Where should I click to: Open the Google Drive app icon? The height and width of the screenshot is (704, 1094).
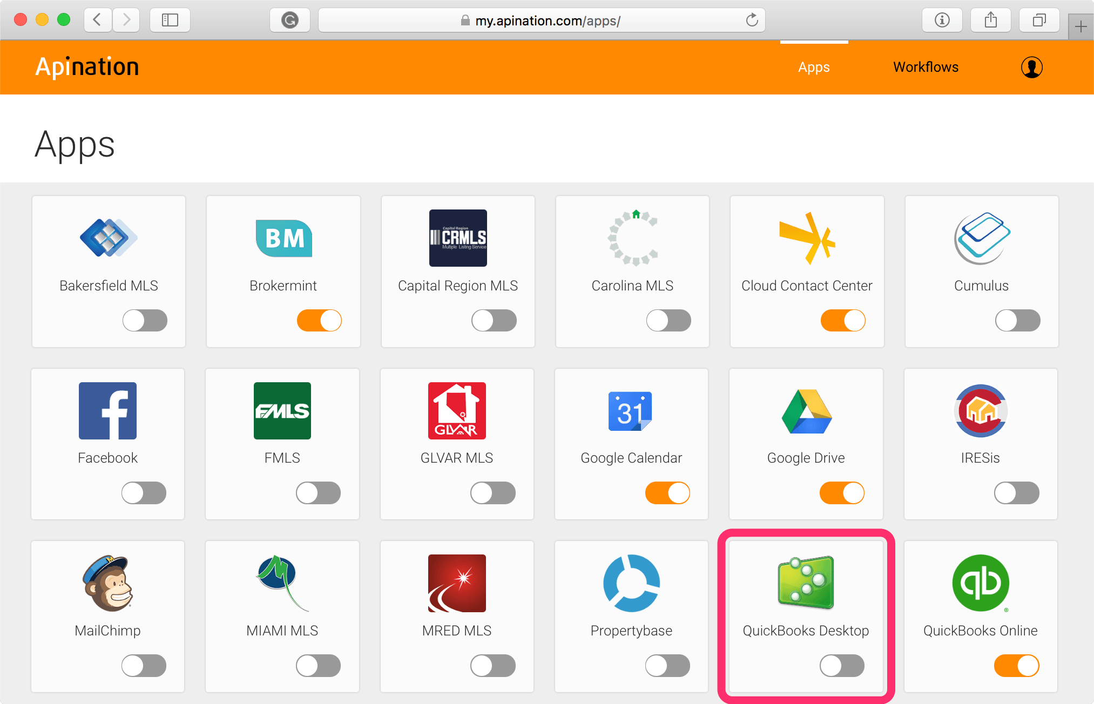806,411
